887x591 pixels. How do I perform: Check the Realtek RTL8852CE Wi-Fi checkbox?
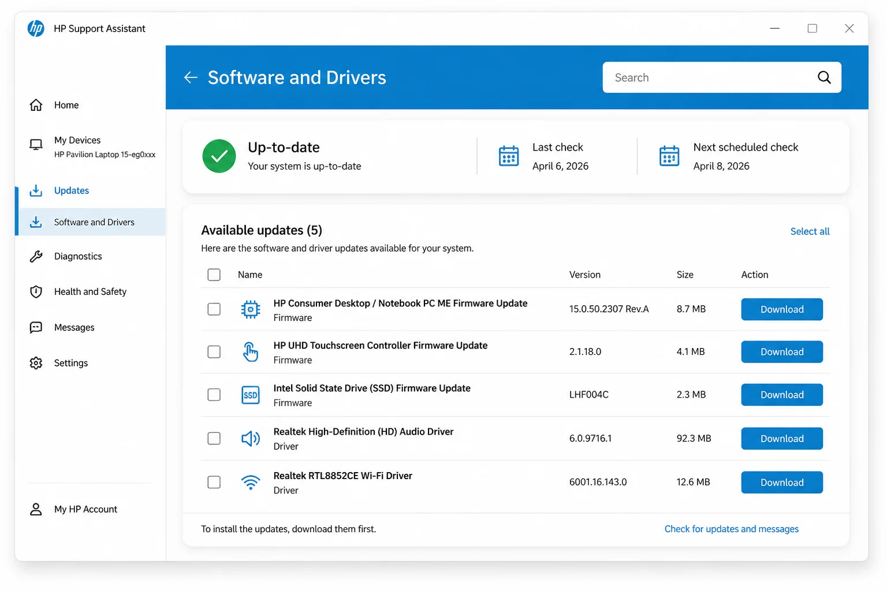pos(214,482)
